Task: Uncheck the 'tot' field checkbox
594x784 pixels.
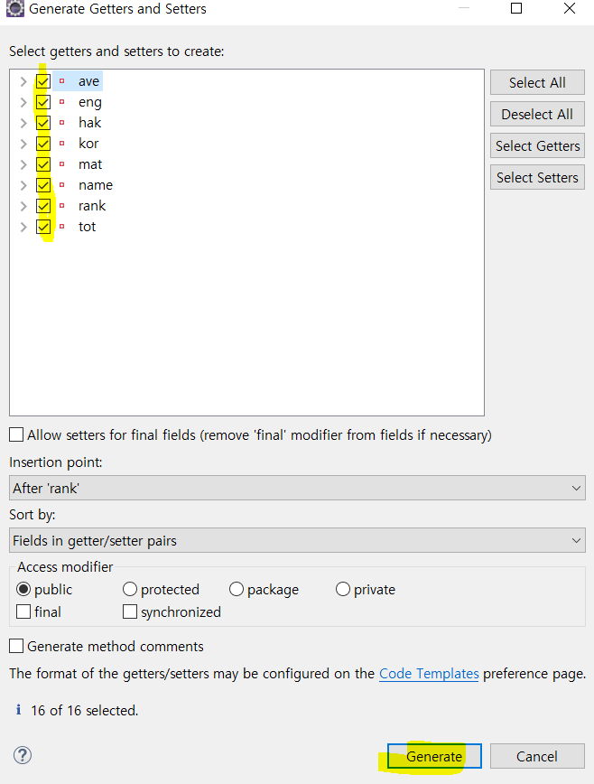Action: tap(43, 227)
